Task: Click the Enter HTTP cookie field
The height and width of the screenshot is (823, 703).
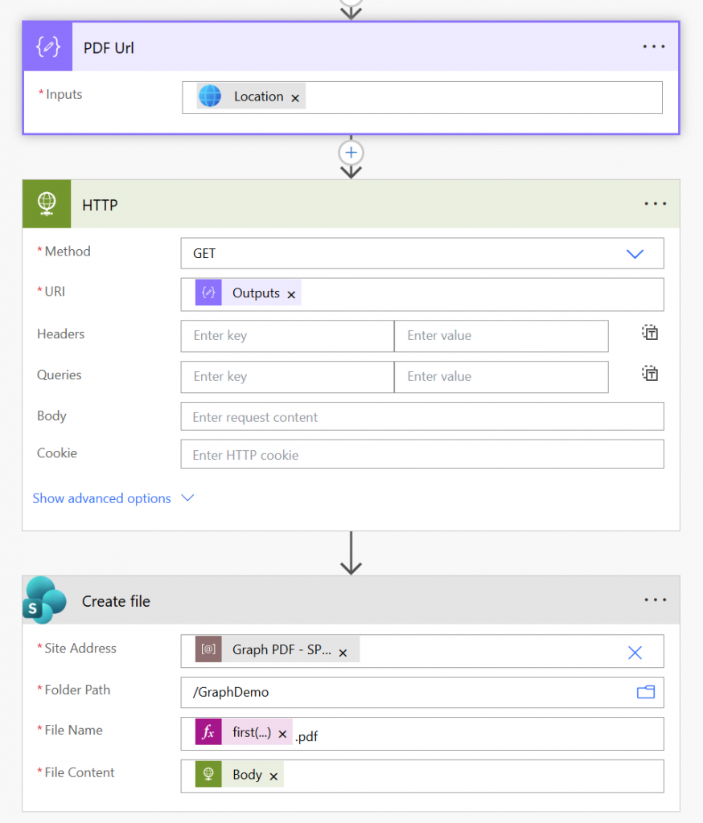Action: (422, 454)
